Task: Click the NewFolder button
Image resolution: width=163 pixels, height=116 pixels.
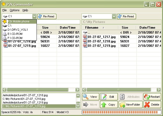Action: coord(131,105)
